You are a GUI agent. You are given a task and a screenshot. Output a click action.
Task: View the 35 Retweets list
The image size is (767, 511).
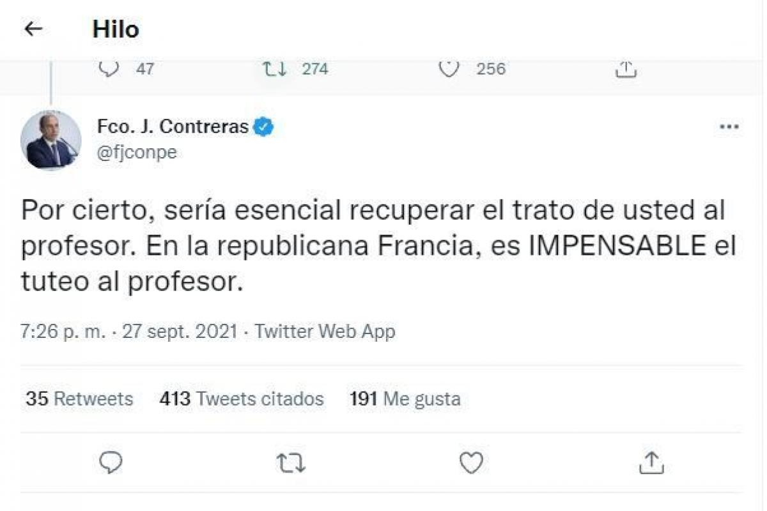click(79, 399)
